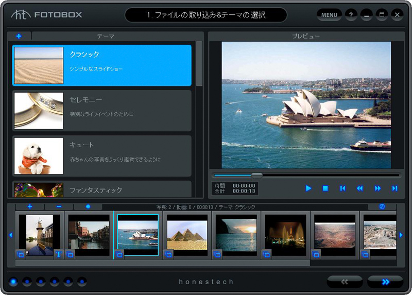Choose the セレモニー theme

tap(101, 111)
